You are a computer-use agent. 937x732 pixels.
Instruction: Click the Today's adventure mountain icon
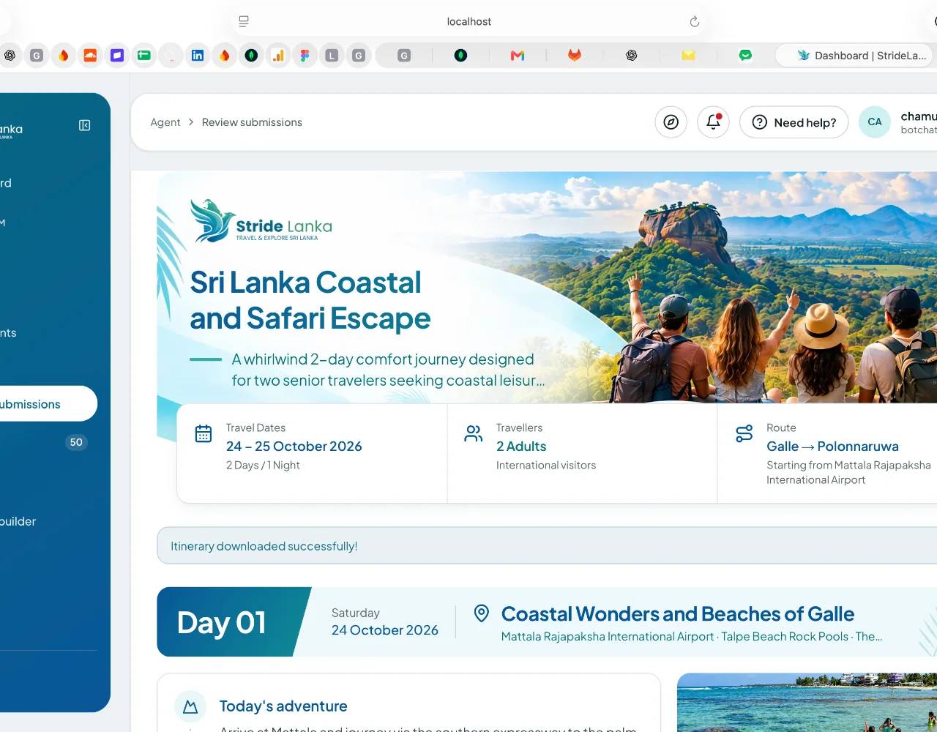pos(190,706)
